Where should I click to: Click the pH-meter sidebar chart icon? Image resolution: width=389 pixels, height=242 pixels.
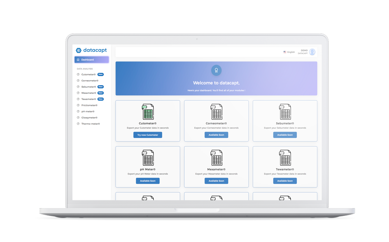point(78,111)
